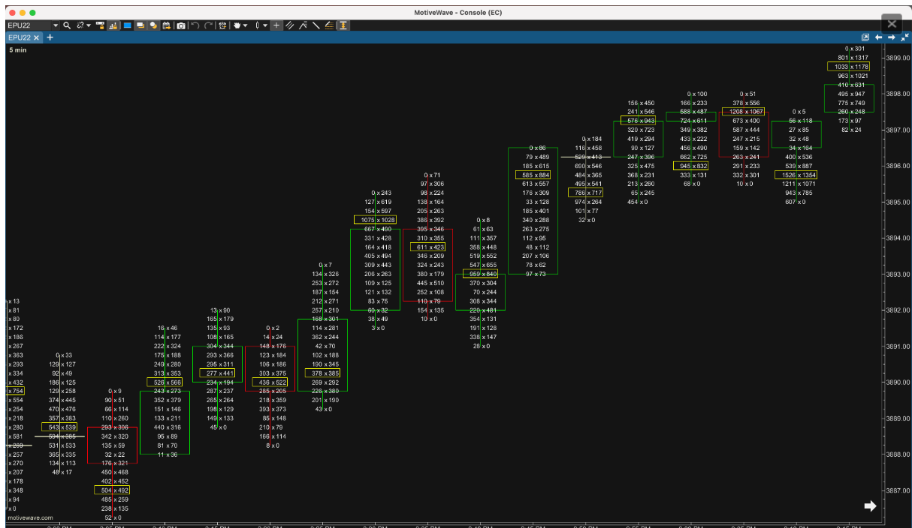Click the magnifier search instrument icon
The image size is (912, 528).
coord(67,25)
